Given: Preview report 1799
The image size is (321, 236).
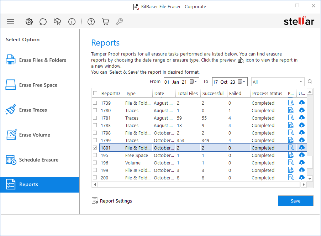Looking at the screenshot, I should [x=291, y=140].
